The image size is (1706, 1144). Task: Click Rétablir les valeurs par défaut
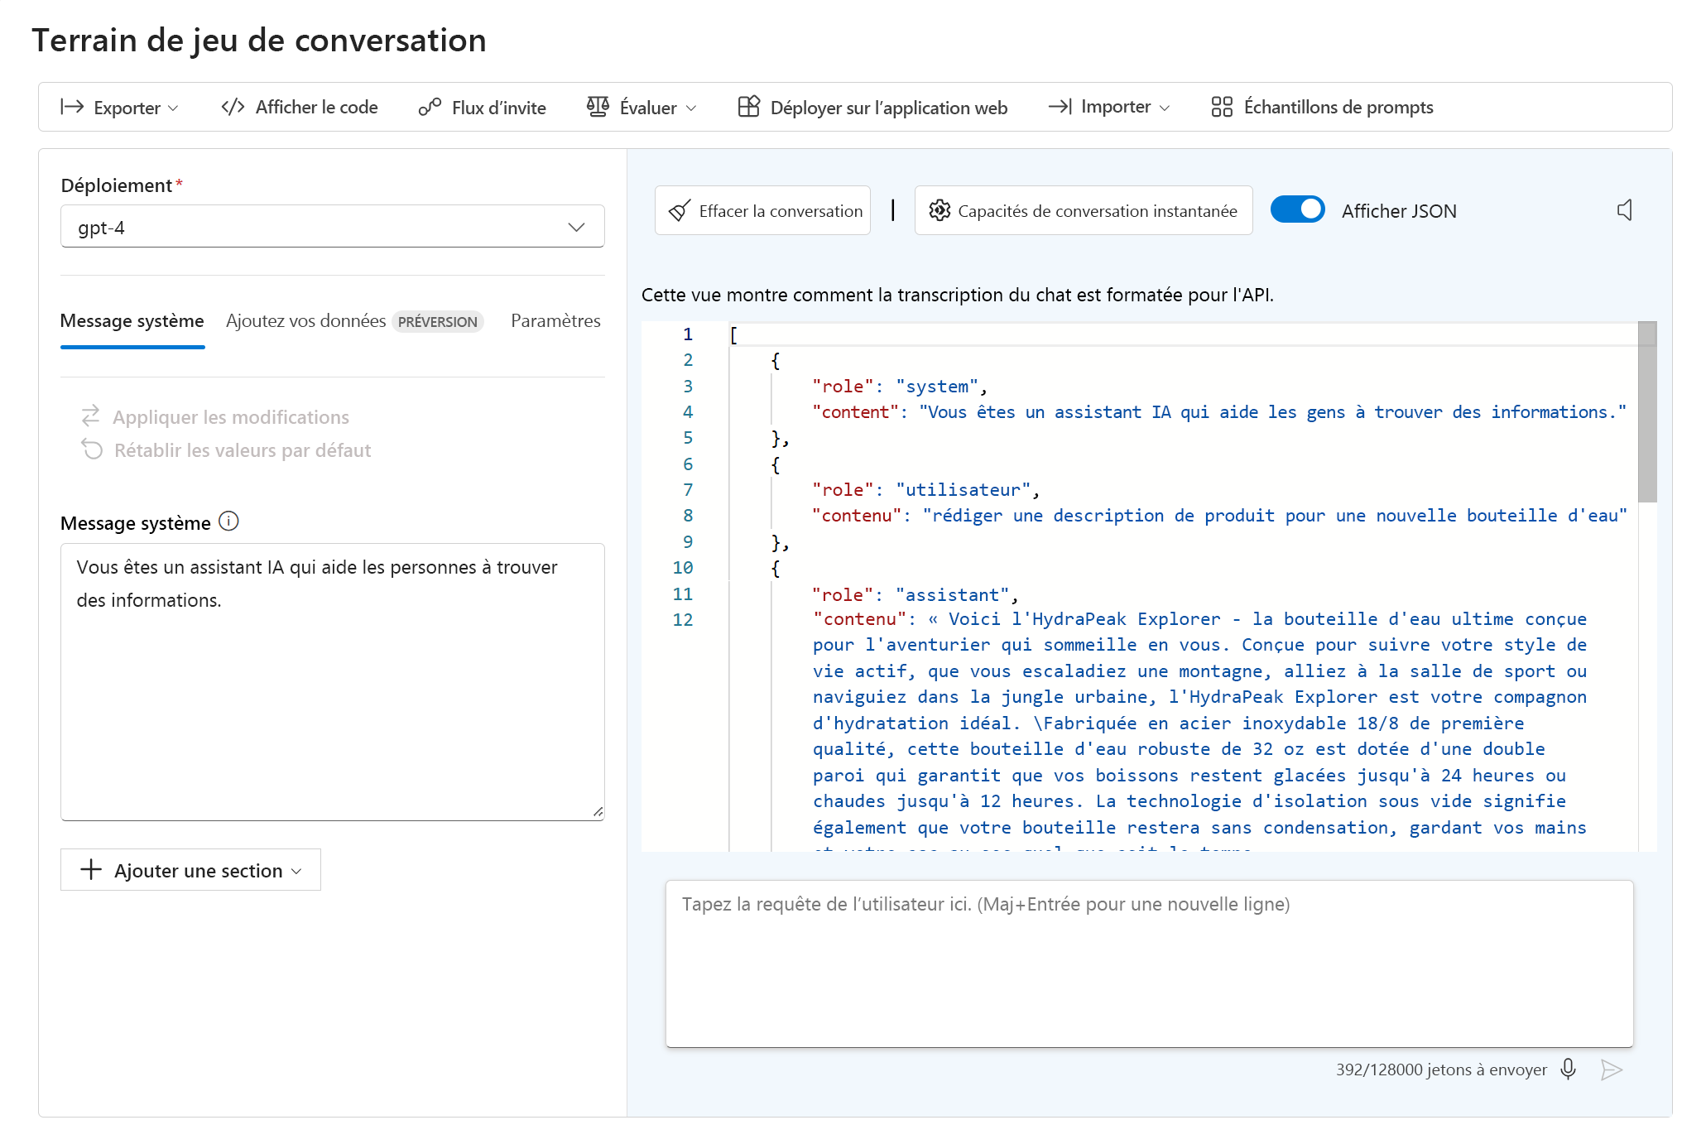point(243,450)
